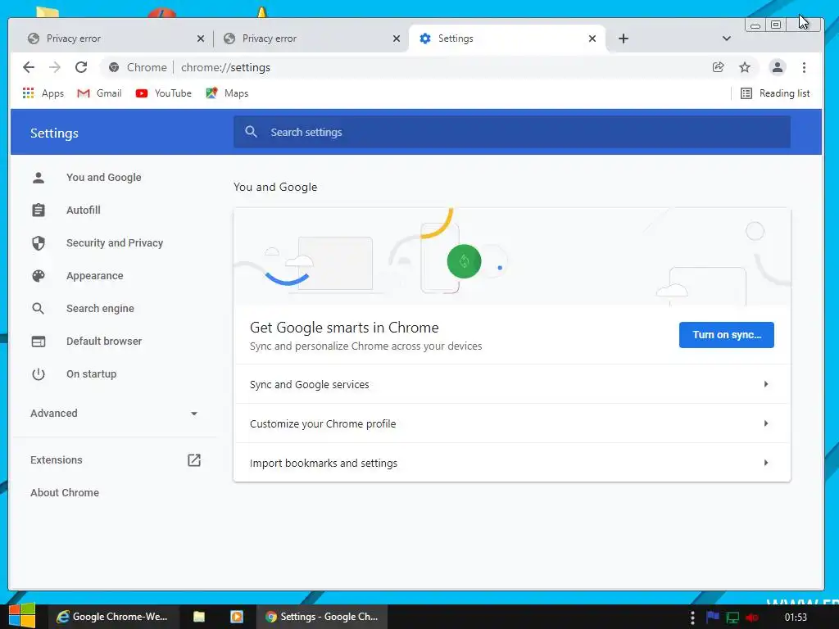This screenshot has width=839, height=629.
Task: Click the flag icon in system tray
Action: 712,618
